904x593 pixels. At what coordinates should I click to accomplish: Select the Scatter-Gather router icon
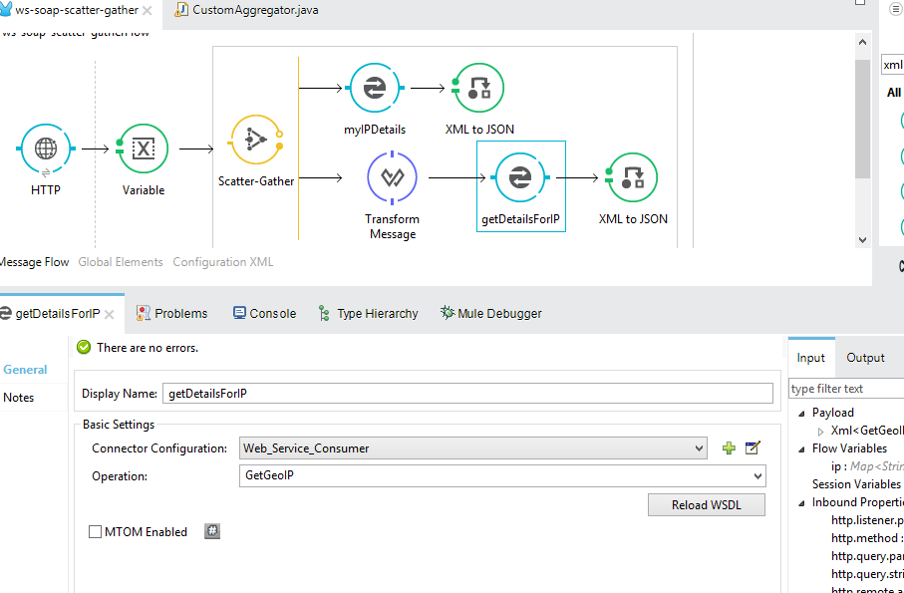point(256,140)
